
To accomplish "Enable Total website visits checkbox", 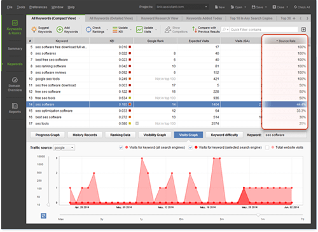I will tap(267, 147).
